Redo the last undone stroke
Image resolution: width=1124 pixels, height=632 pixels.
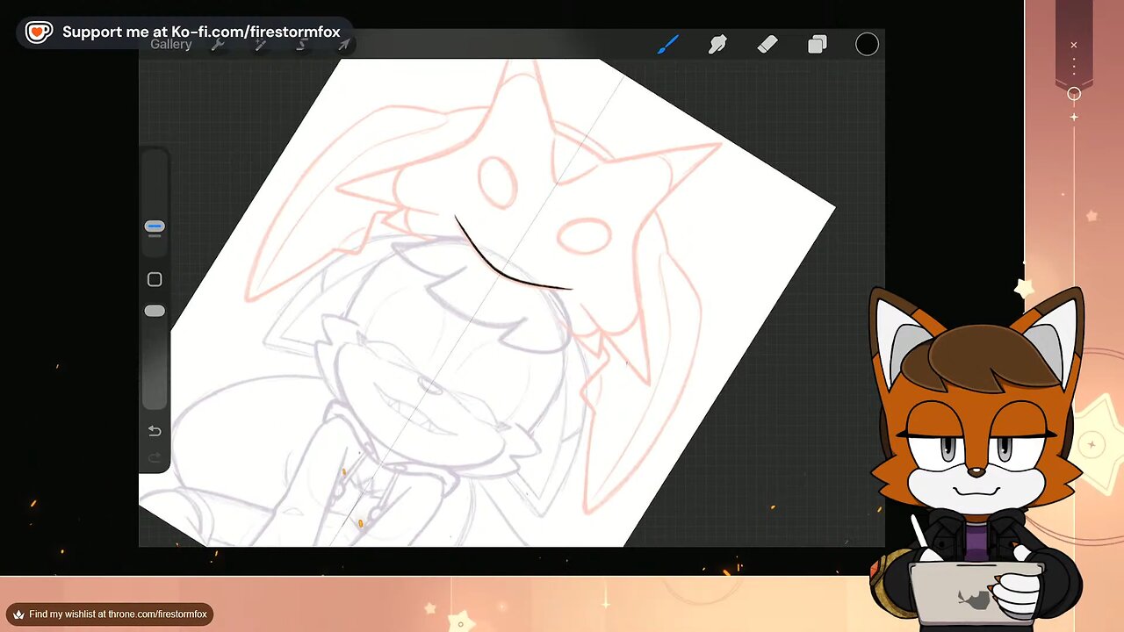[x=155, y=457]
